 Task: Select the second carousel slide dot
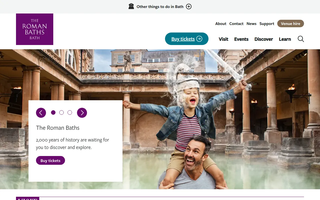(61, 112)
